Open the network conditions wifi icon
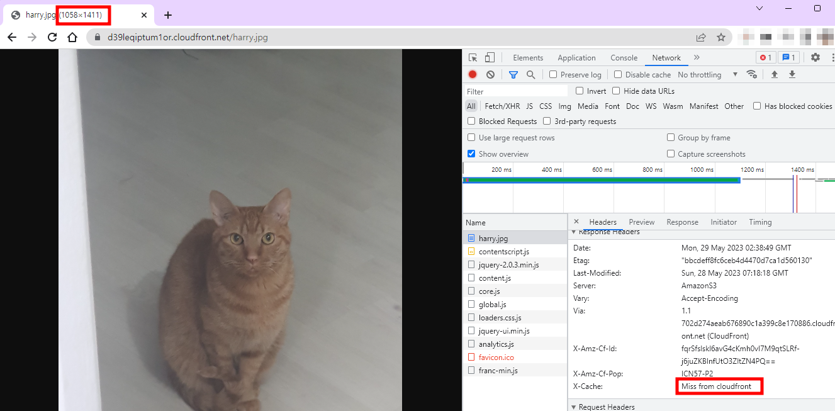Image resolution: width=835 pixels, height=411 pixels. 751,74
